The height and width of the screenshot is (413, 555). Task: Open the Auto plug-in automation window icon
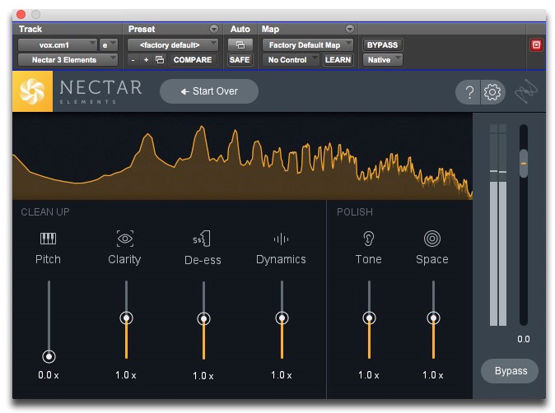[240, 45]
